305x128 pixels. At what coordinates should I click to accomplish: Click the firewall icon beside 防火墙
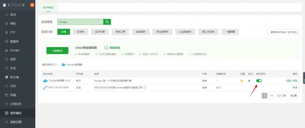click(x=7, y=77)
